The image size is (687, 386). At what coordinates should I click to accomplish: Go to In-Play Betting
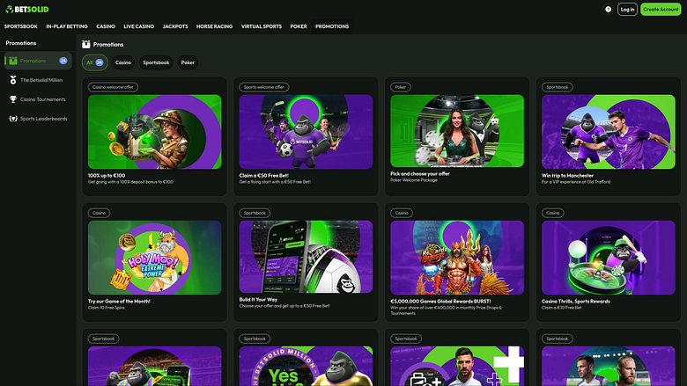[x=67, y=26]
